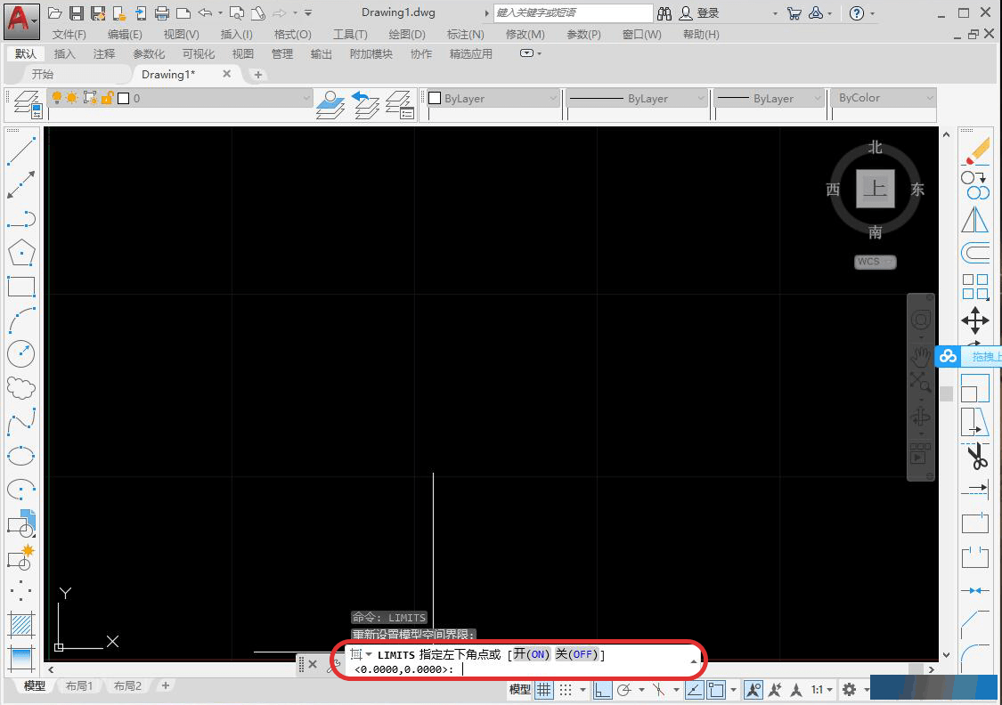This screenshot has height=705, width=1002.
Task: Select the Mirror tool
Action: pyautogui.click(x=975, y=220)
